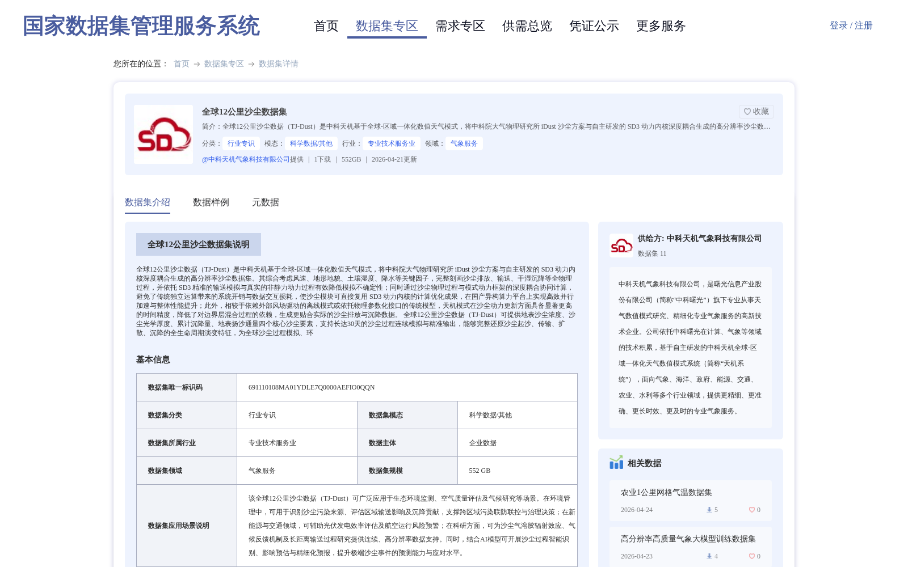Click 供给方: 中科天机气象科技有限公司 heading

click(700, 238)
